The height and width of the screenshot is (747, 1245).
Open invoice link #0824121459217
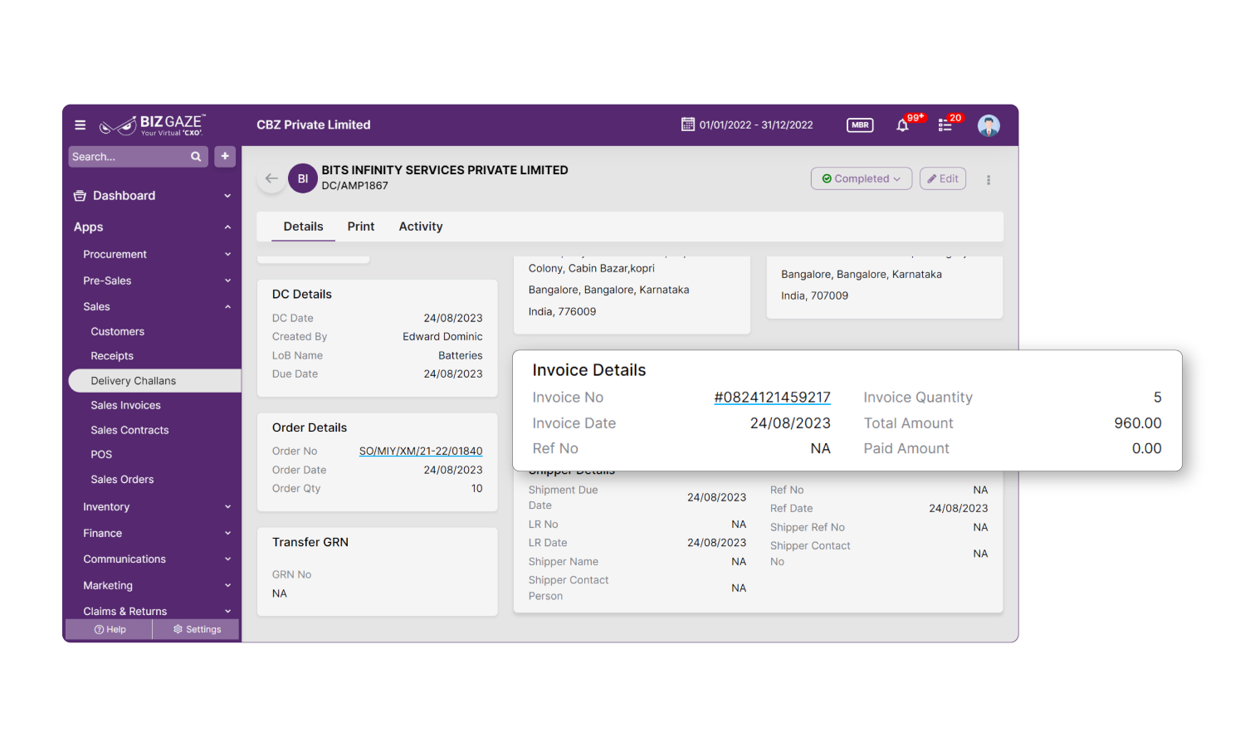coord(772,398)
